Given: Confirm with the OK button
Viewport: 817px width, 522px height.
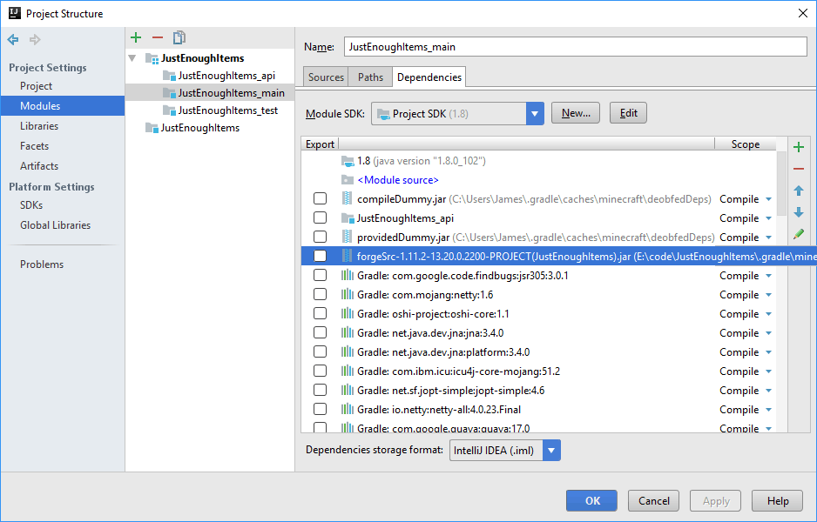Looking at the screenshot, I should [592, 500].
